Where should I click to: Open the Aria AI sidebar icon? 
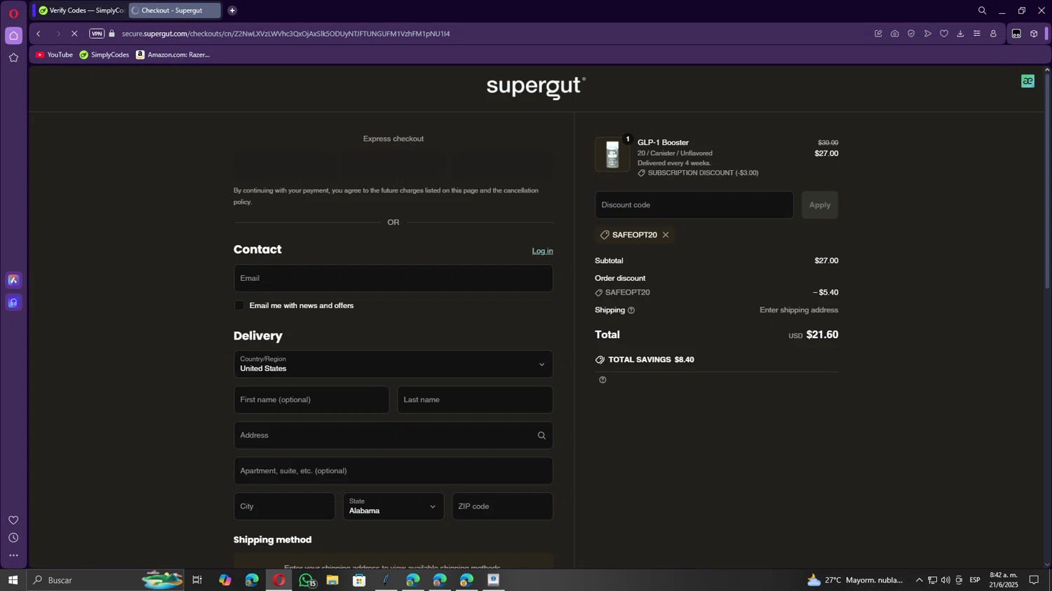pos(13,280)
